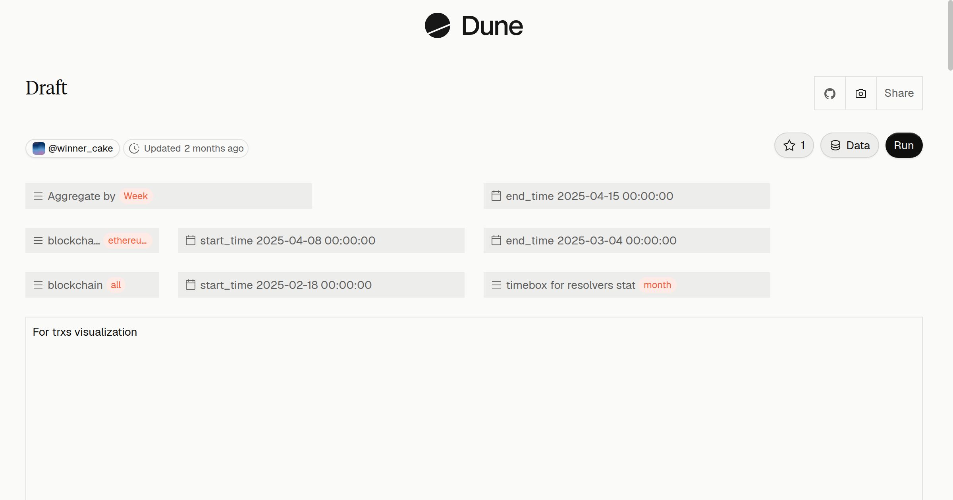Open the Data button
Viewport: 953px width, 500px height.
click(x=850, y=145)
